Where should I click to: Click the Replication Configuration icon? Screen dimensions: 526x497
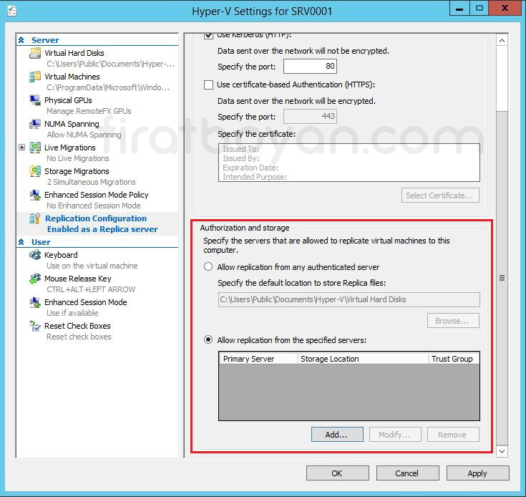(35, 218)
